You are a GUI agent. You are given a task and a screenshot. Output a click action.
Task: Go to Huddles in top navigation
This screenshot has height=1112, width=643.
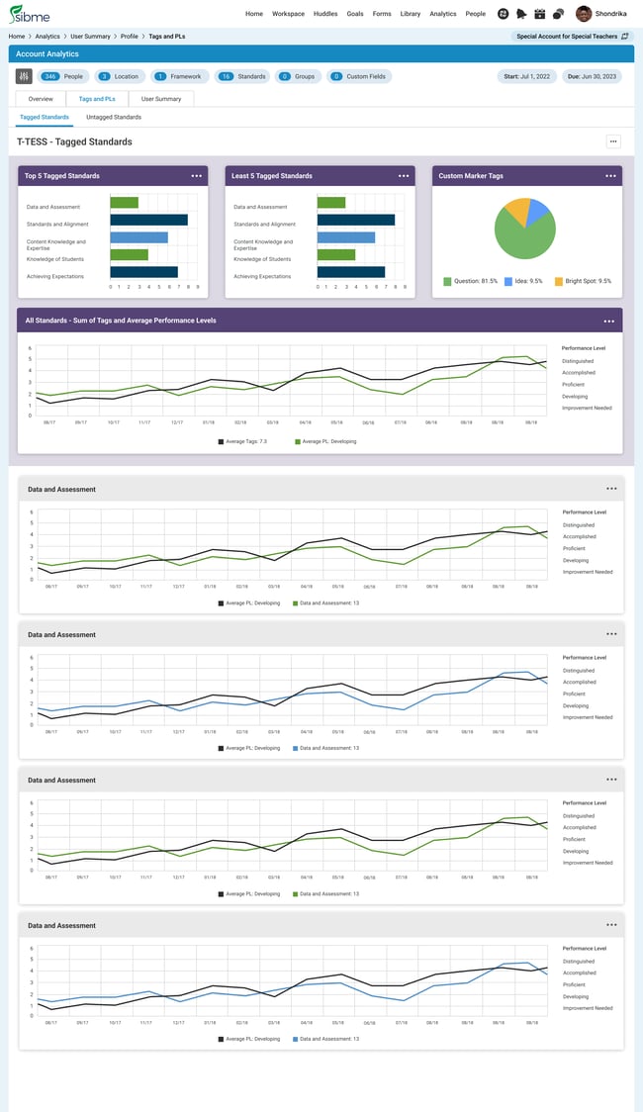click(325, 14)
